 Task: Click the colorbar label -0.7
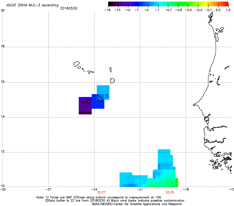click(168, 10)
